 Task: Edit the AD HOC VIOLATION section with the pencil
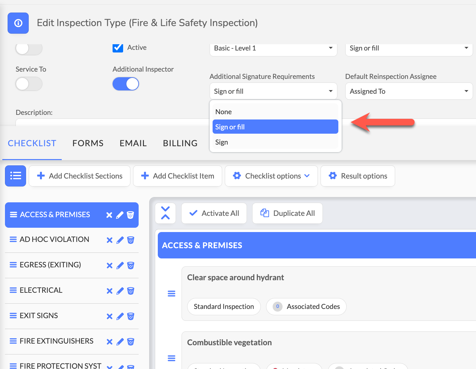[x=120, y=240]
